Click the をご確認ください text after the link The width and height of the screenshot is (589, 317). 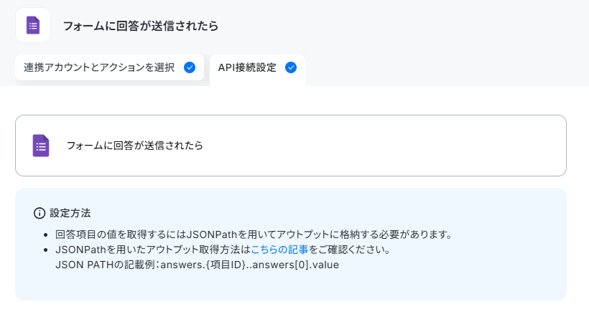350,250
